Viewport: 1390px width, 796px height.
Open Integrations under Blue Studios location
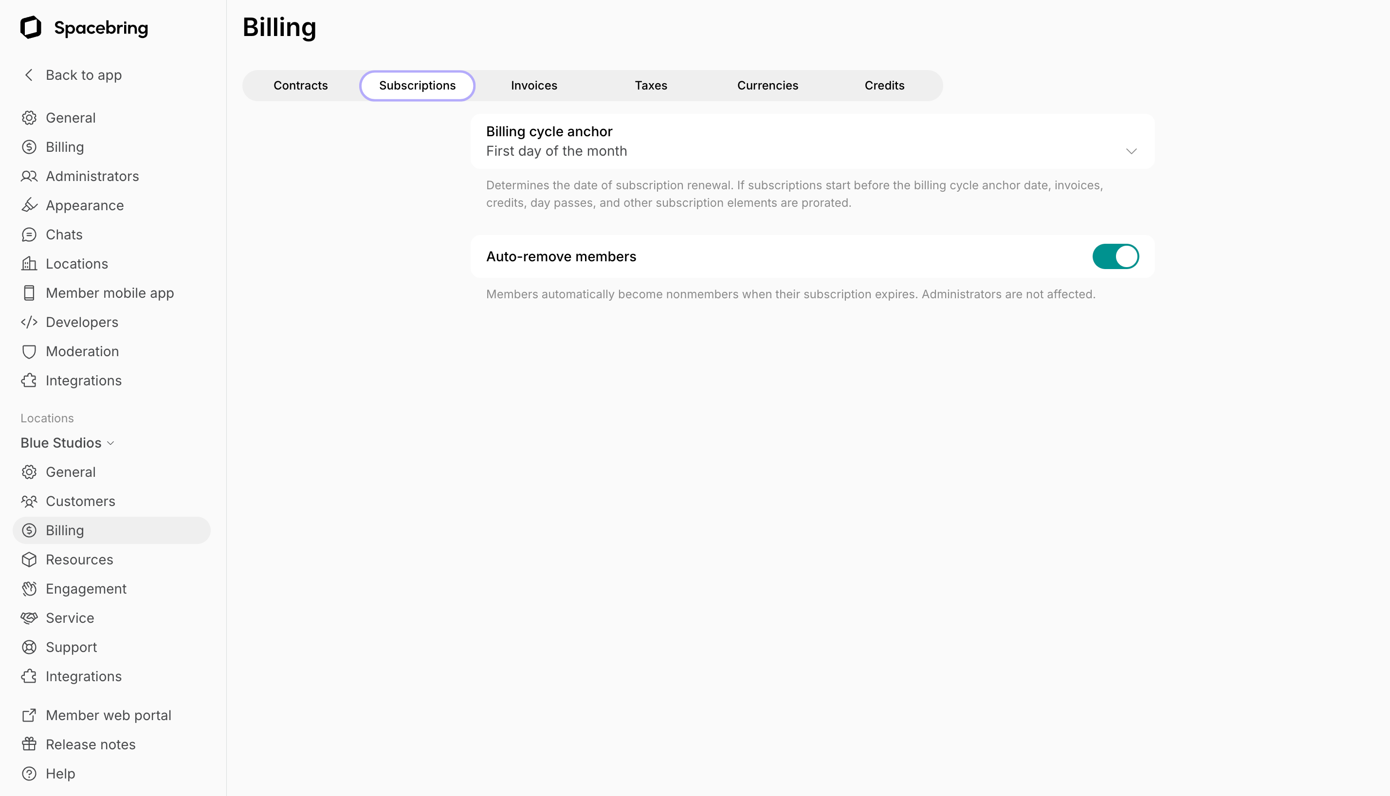point(111,676)
